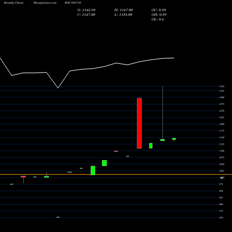The image size is (232, 232).
Task: Click the 850 price axis label
Action: pos(221,218)
